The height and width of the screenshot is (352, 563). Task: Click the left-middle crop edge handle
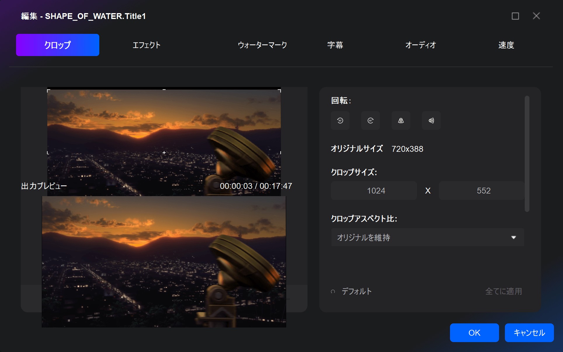point(48,153)
